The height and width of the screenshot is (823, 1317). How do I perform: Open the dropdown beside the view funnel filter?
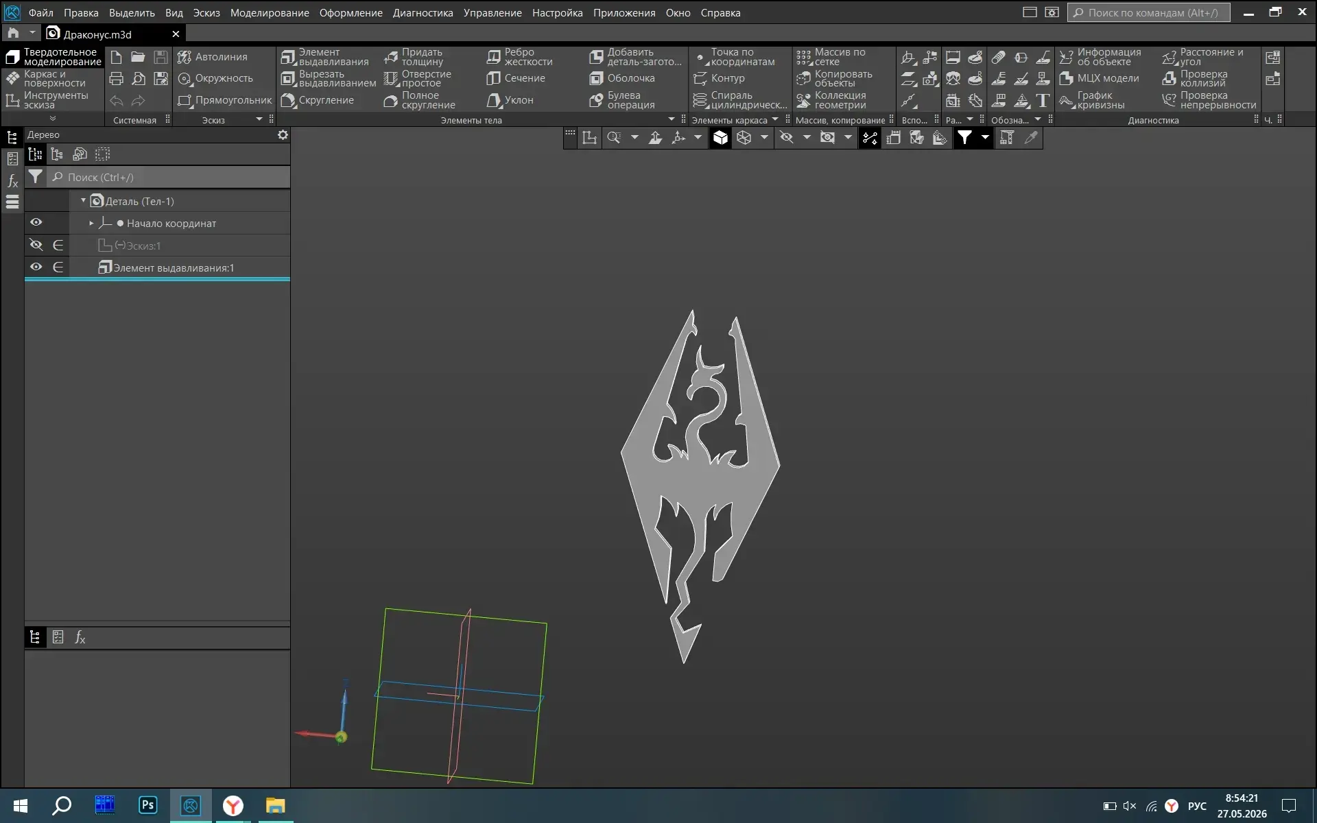point(985,138)
